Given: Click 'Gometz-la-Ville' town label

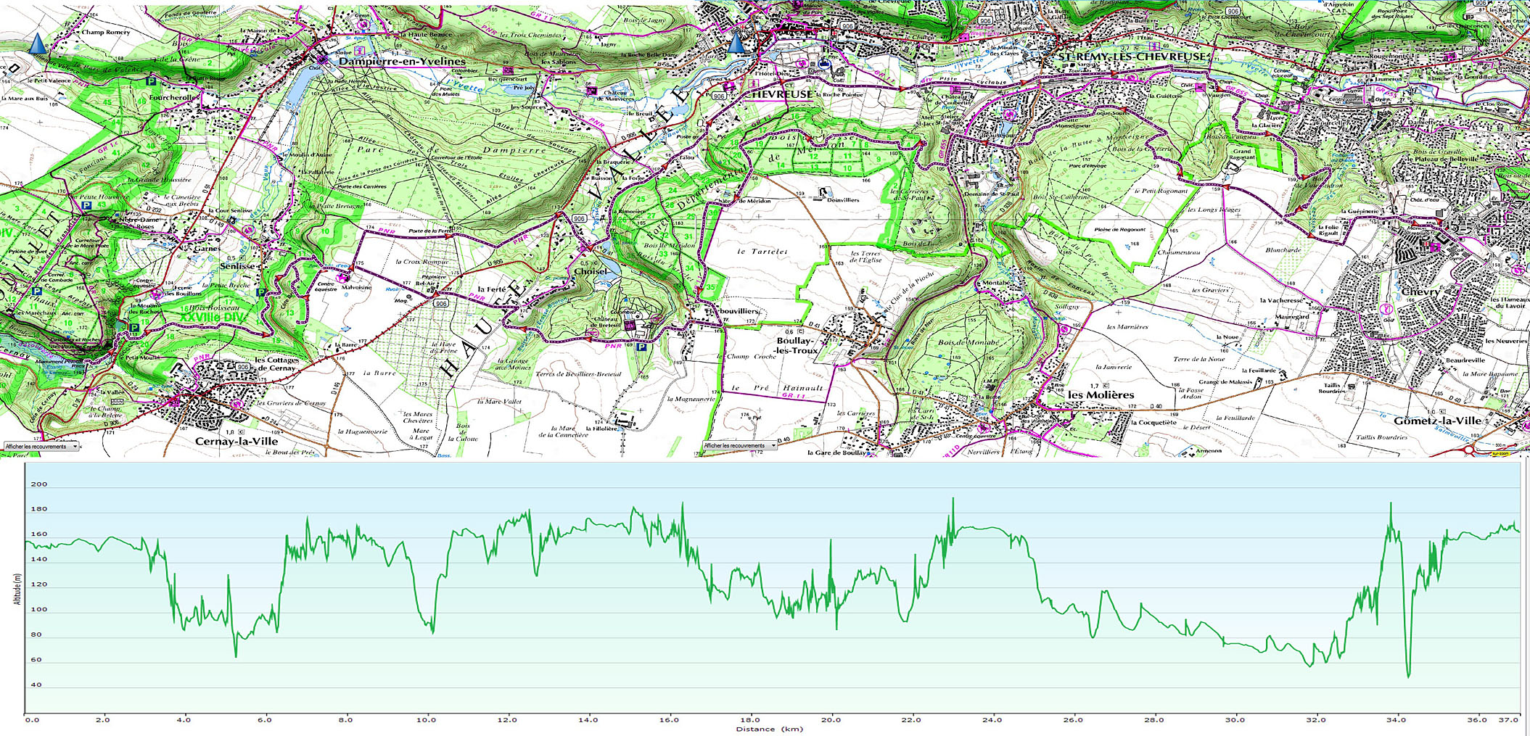Looking at the screenshot, I should click(x=1437, y=421).
